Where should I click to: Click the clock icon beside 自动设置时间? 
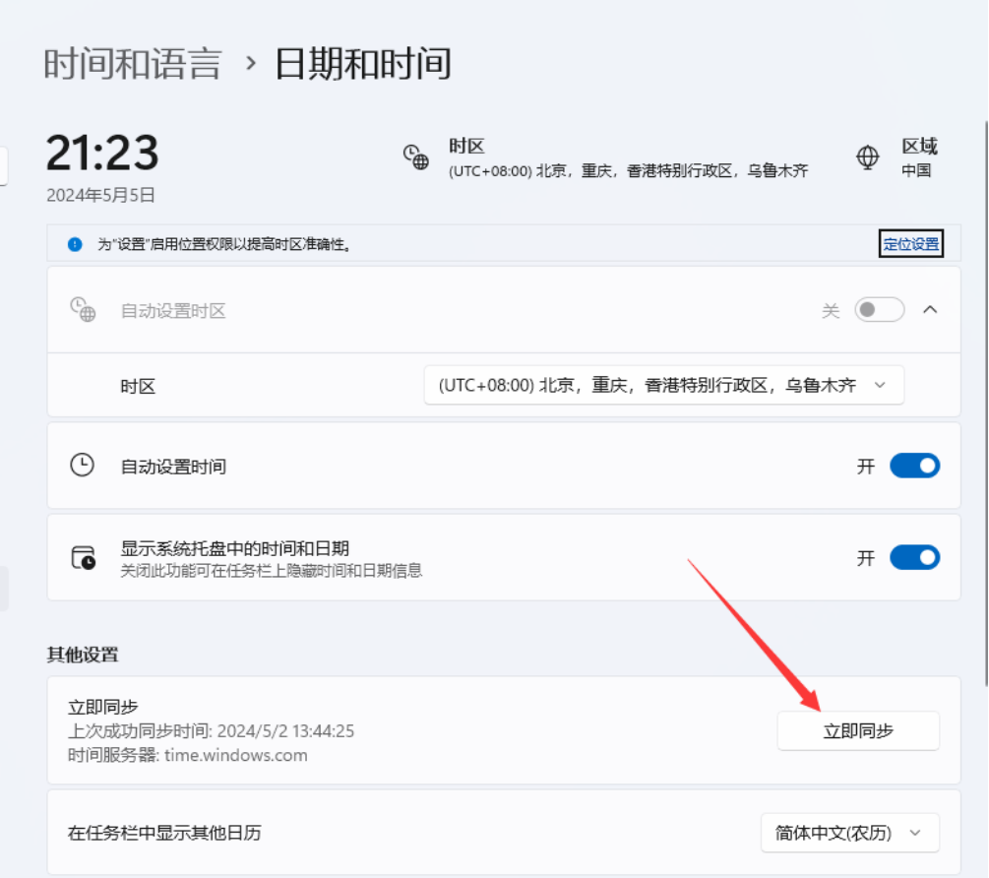click(83, 466)
